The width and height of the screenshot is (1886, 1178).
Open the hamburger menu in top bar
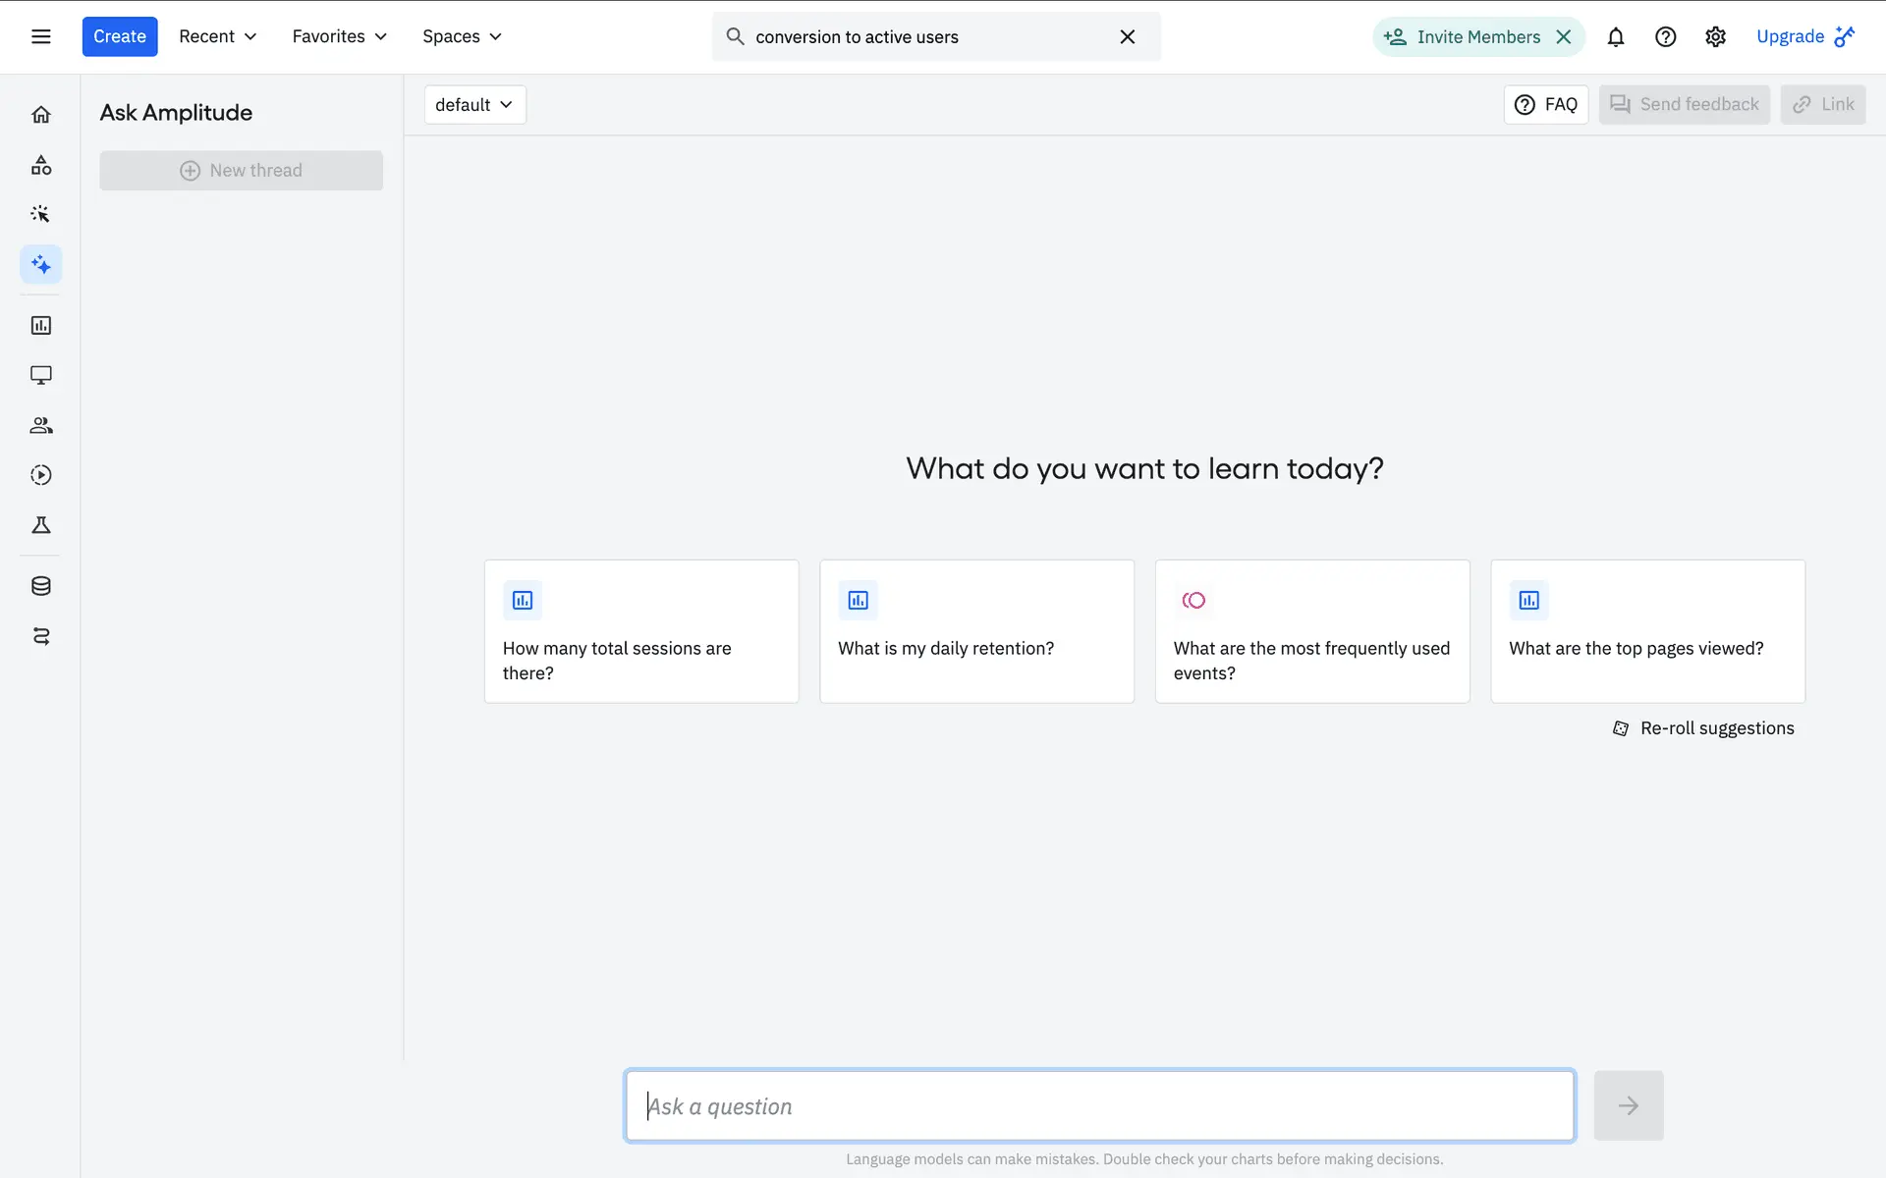click(40, 36)
